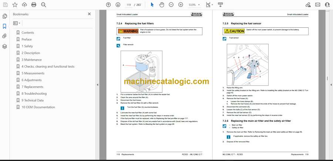Screen dimensions: 333x161
Task: Click 'Bleeding the fuel system' reference link
Action: coord(155,124)
